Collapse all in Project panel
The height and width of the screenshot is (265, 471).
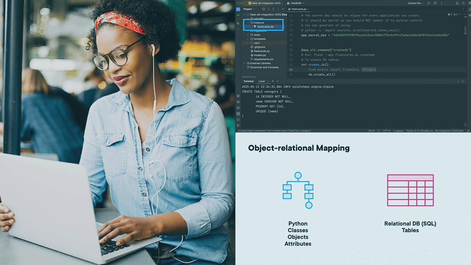tap(274, 9)
